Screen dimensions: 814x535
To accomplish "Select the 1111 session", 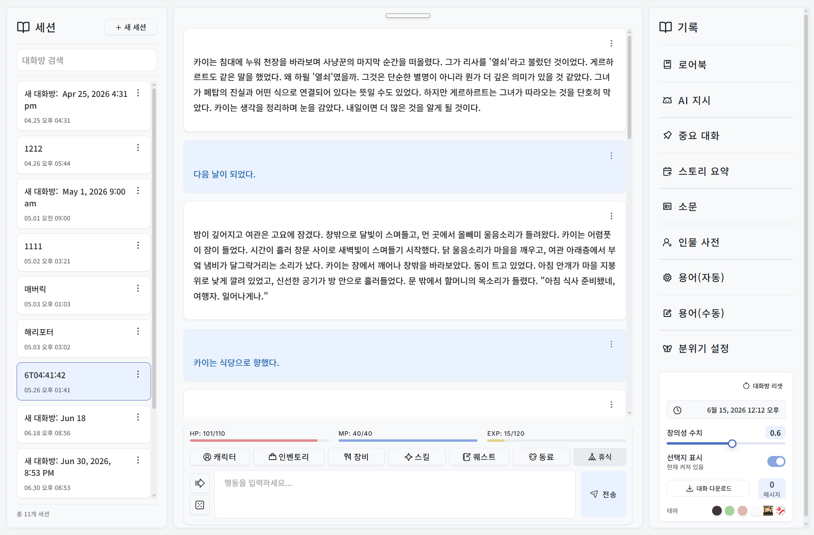I will [84, 253].
